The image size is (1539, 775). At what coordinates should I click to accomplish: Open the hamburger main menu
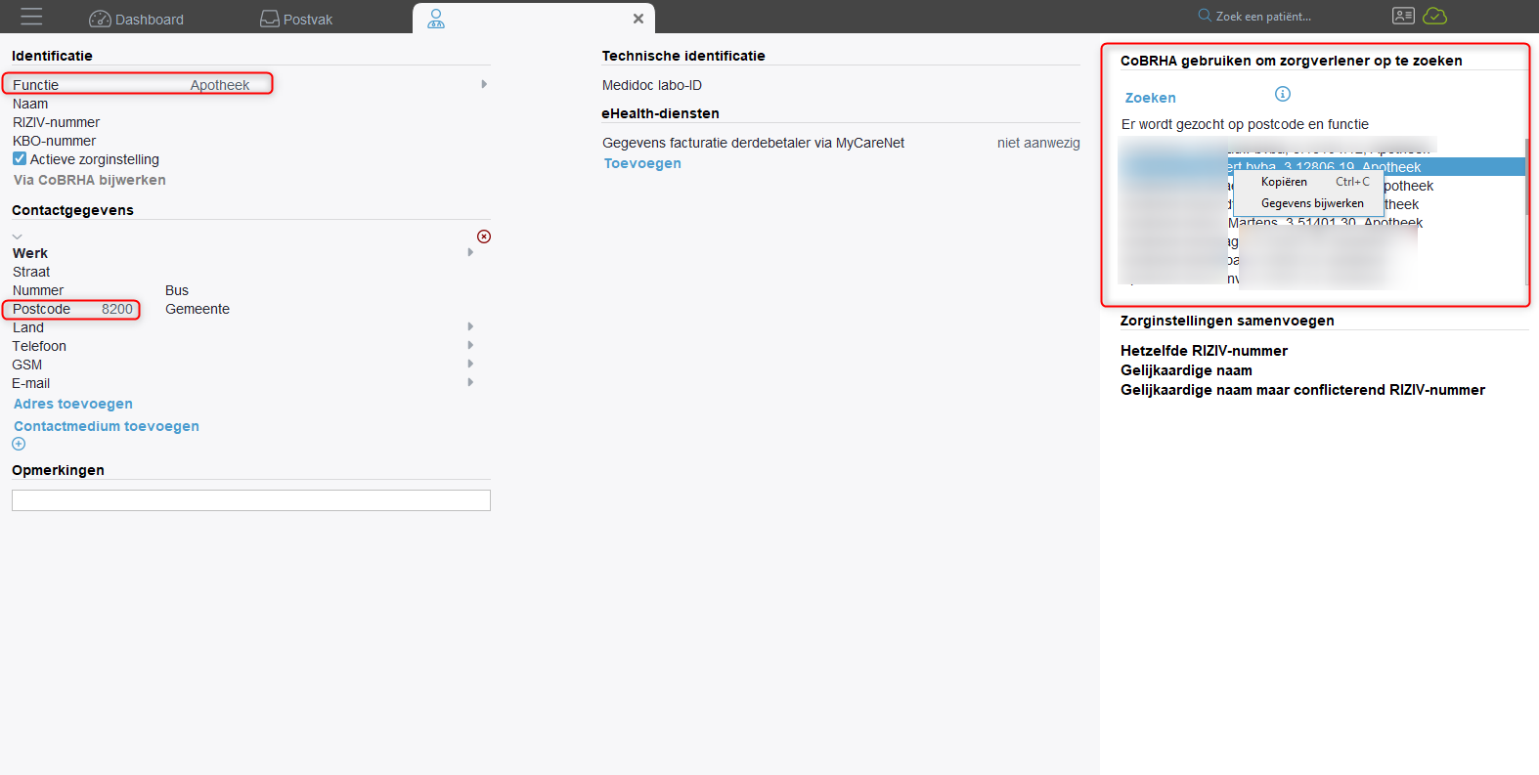tap(31, 17)
